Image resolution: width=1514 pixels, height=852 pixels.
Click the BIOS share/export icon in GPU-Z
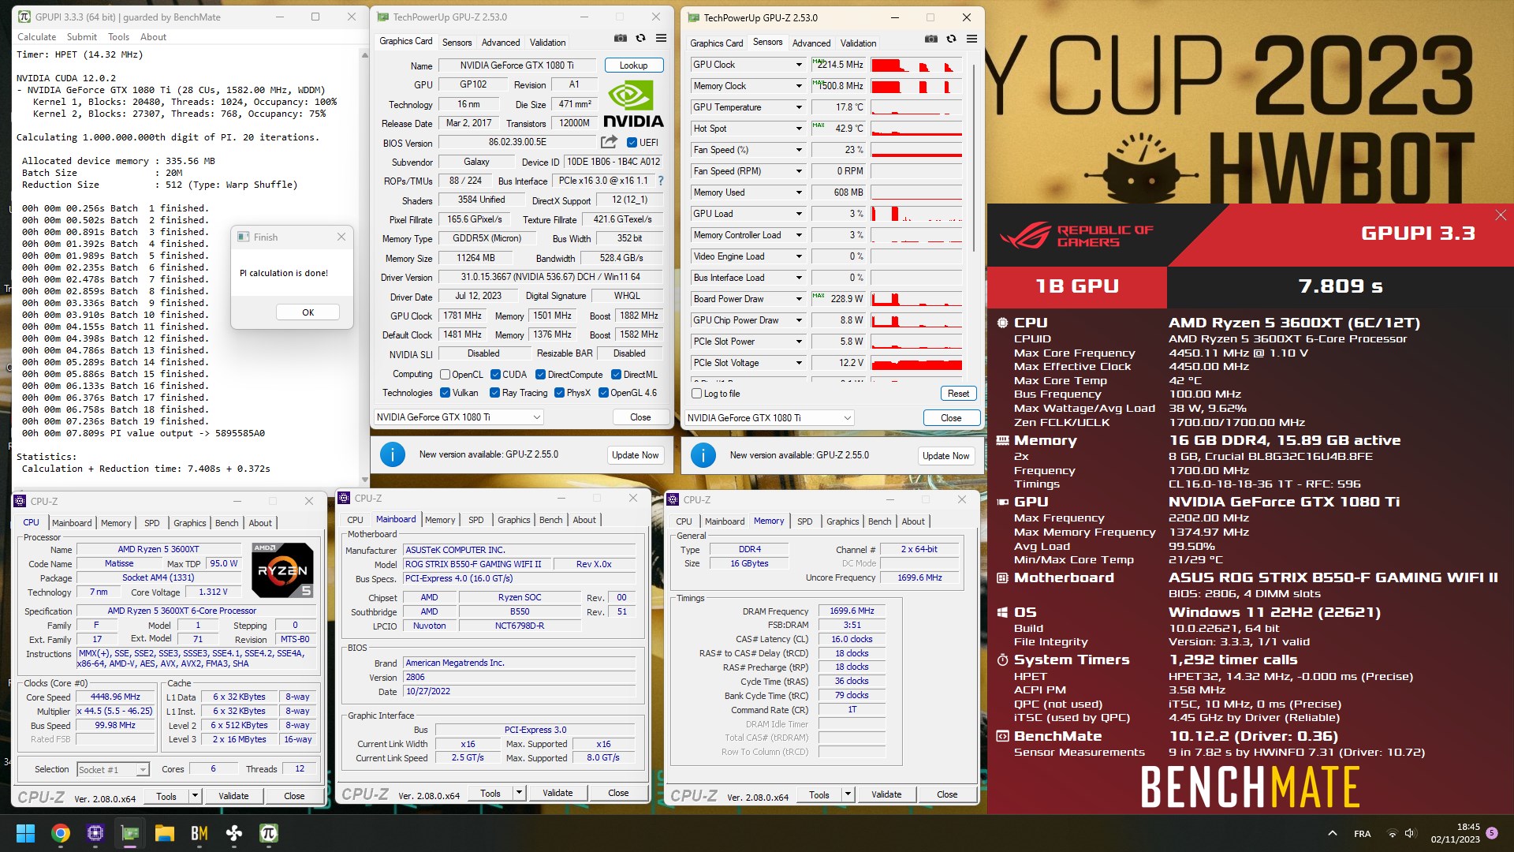pos(609,142)
